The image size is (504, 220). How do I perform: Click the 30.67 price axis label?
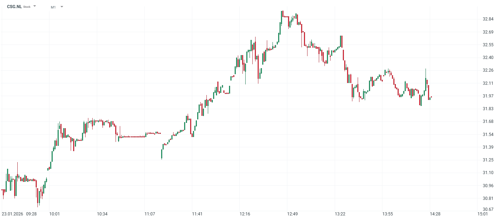pyautogui.click(x=488, y=209)
